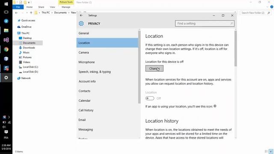Viewport: 274px width, 154px height.
Task: Click the search magnifier in Find a setting
Action: [232, 24]
